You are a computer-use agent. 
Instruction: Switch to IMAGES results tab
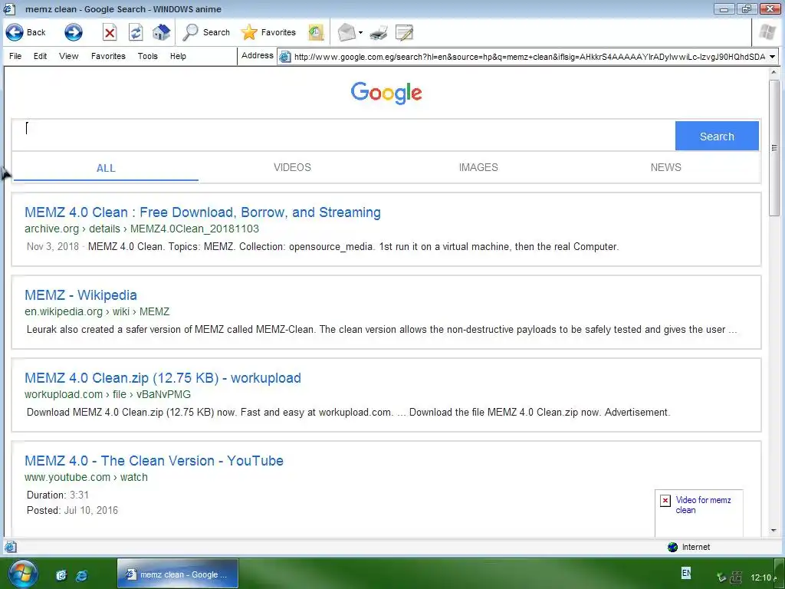[x=478, y=167]
